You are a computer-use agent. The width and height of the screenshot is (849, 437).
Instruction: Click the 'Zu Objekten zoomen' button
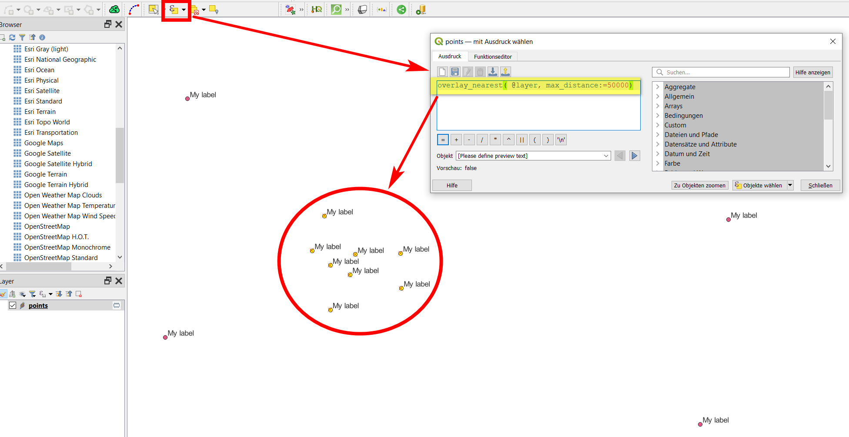coord(699,185)
